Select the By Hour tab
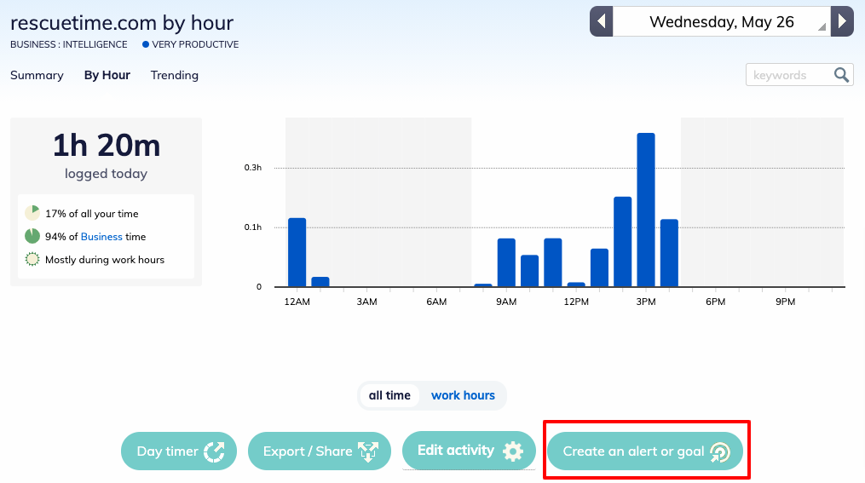 tap(107, 75)
